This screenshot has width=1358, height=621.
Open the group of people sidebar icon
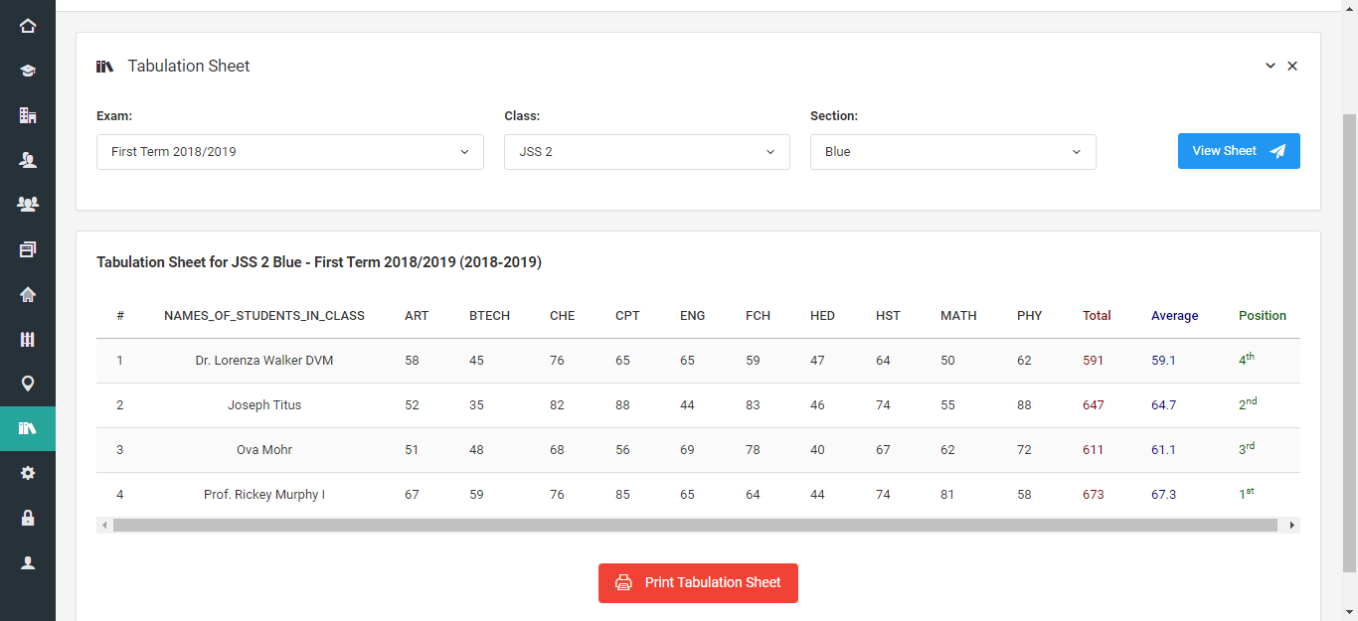(28, 205)
